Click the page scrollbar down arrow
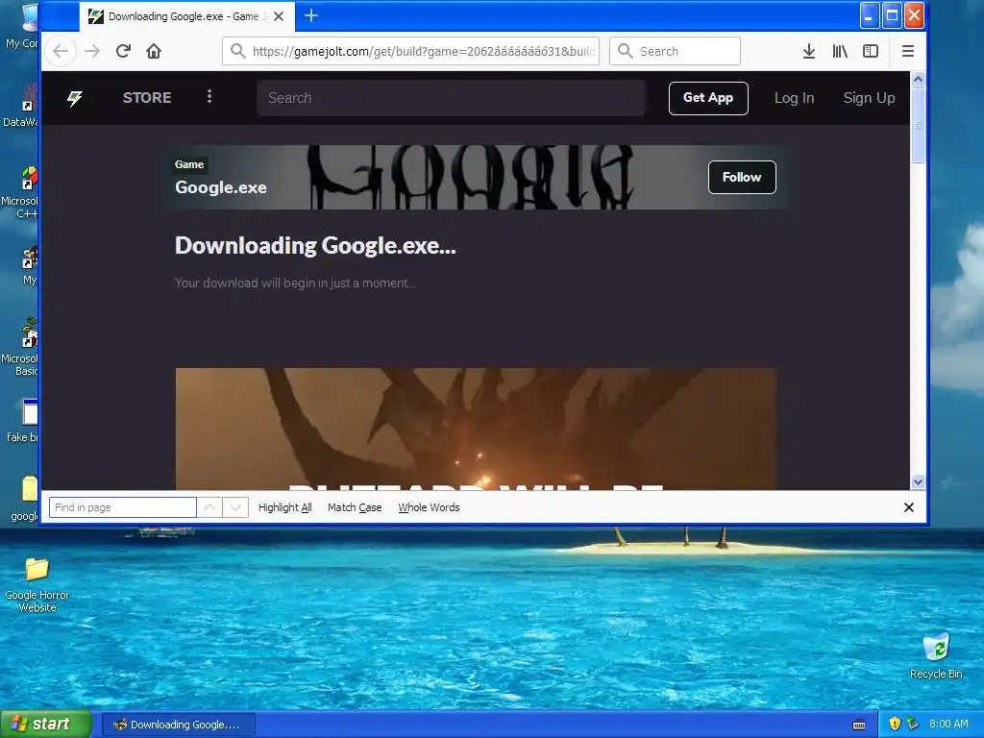 point(918,482)
